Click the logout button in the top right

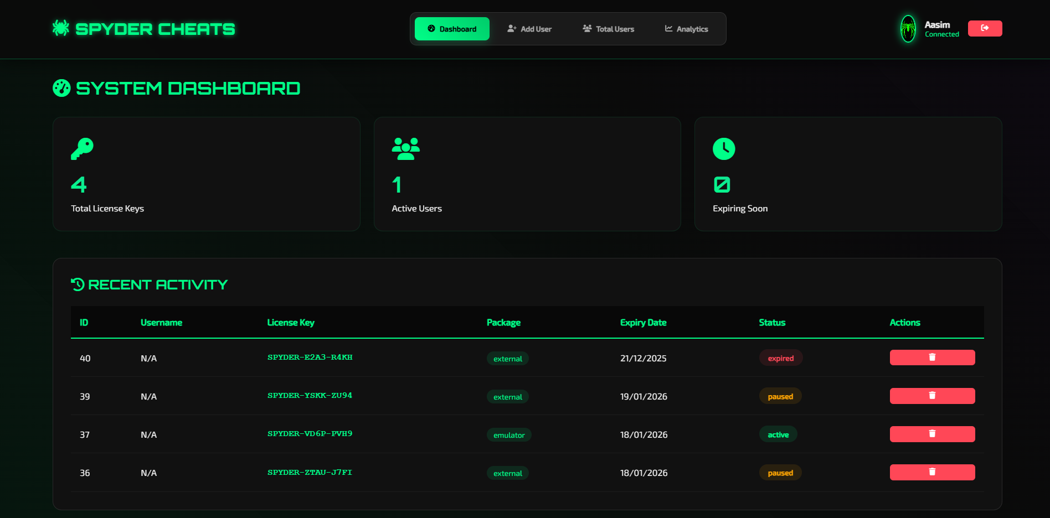[985, 28]
